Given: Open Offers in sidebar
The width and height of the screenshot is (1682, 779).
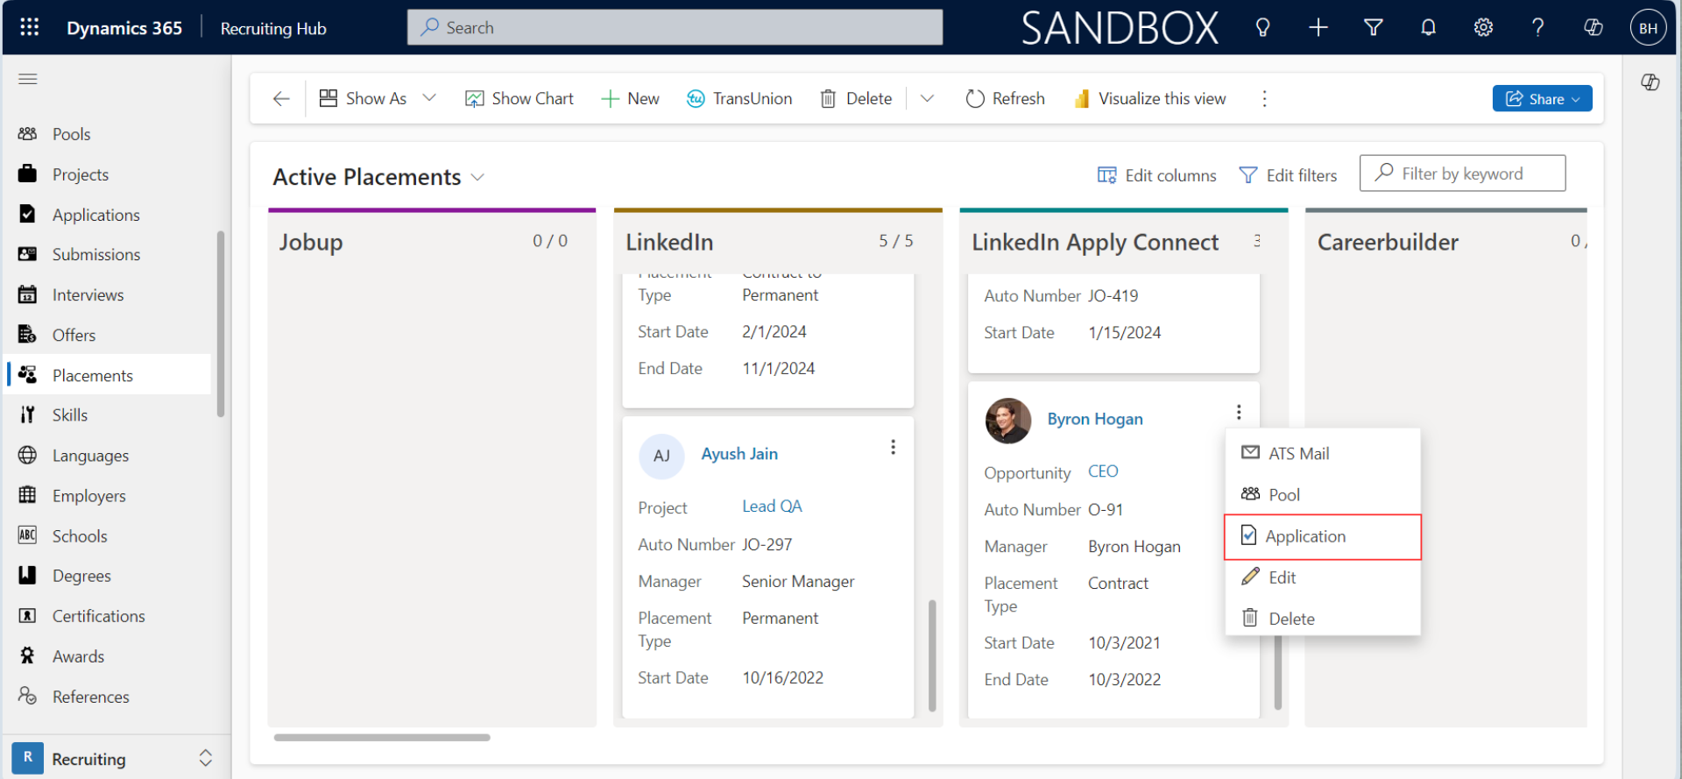Looking at the screenshot, I should 108,335.
